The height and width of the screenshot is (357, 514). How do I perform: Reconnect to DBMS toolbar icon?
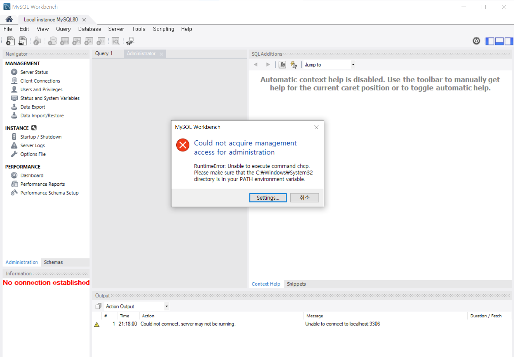(x=130, y=41)
